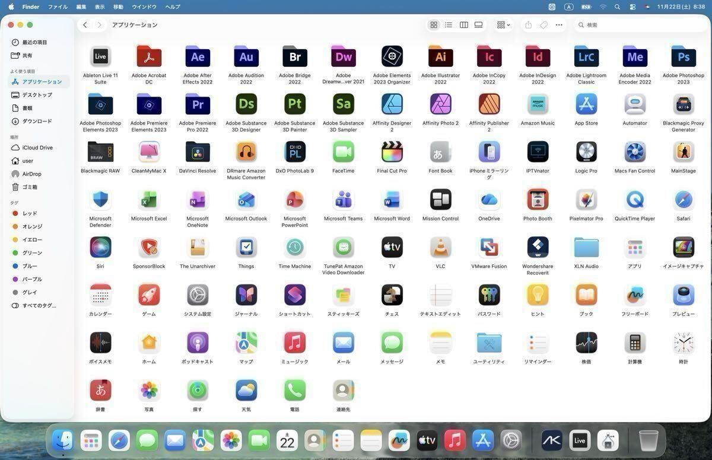
Task: Open SponsorBlock app icon
Action: point(149,247)
